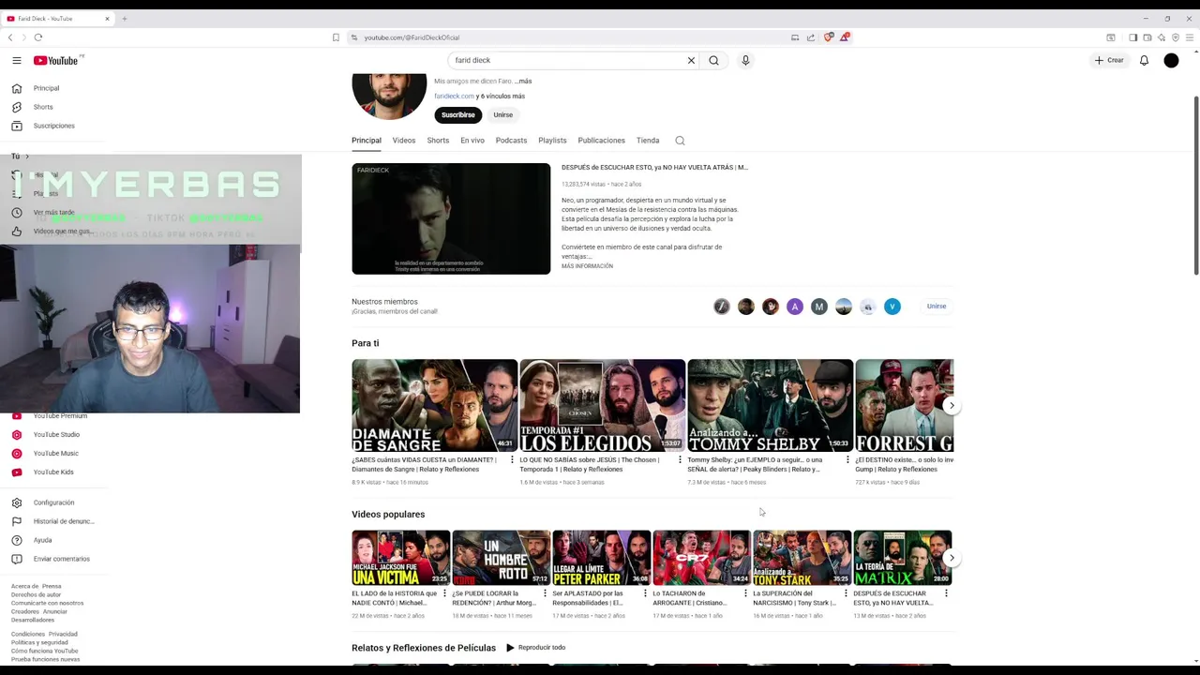
Task: Open the farideck.com link
Action: [x=454, y=97]
